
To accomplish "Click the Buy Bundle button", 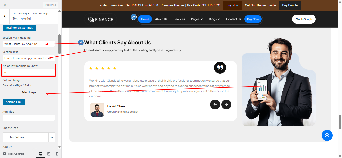I will click(290, 5).
